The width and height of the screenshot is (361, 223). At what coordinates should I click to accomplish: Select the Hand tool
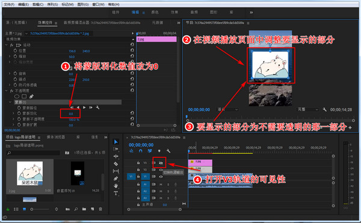click(116, 186)
